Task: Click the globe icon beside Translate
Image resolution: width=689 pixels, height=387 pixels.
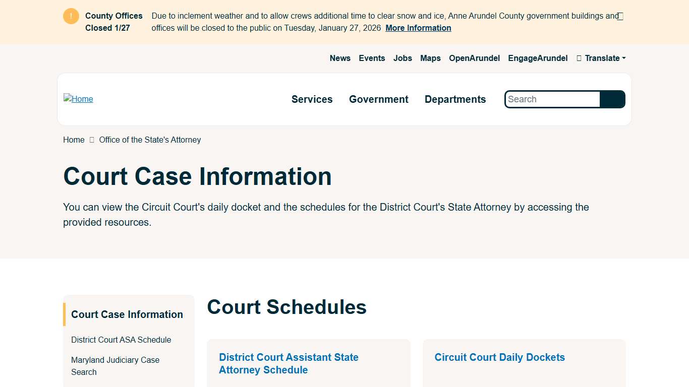Action: (x=578, y=58)
